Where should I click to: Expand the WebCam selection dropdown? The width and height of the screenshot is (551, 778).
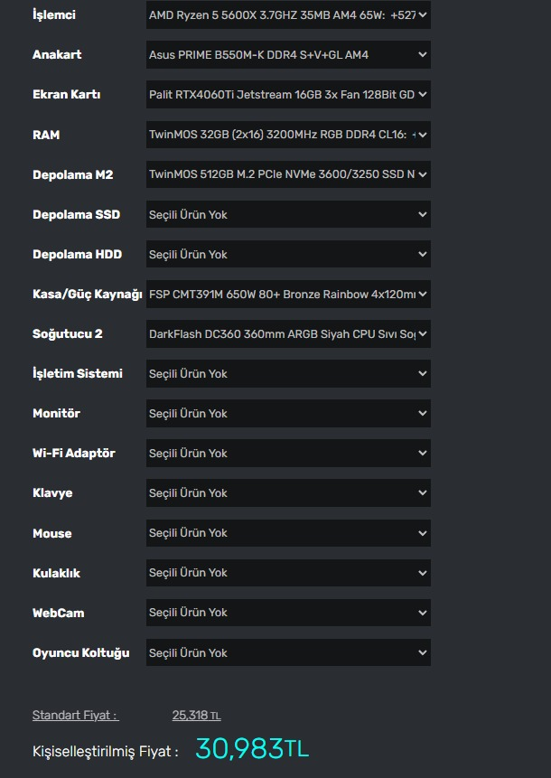(288, 612)
